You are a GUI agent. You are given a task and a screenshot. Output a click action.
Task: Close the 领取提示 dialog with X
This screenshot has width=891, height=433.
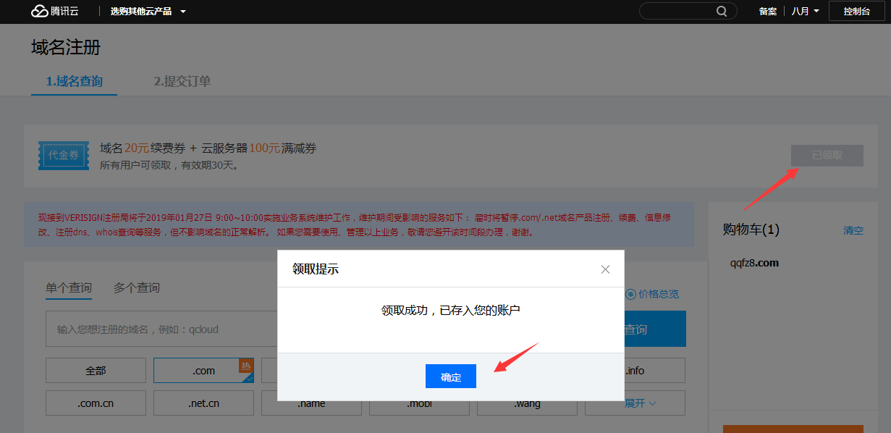(605, 269)
